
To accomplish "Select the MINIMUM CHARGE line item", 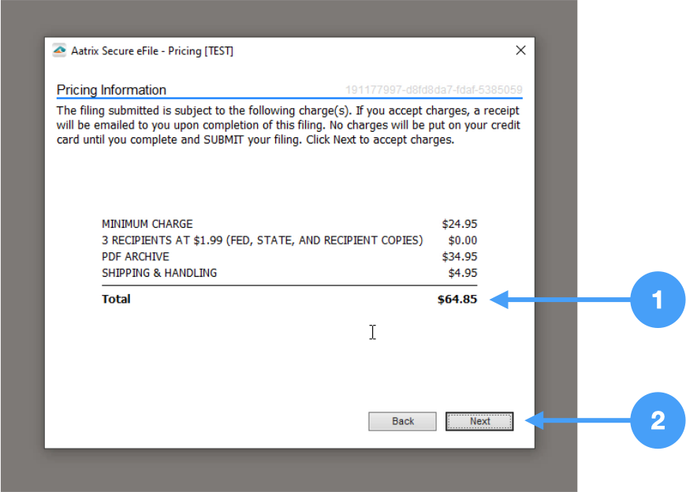I will 147,224.
